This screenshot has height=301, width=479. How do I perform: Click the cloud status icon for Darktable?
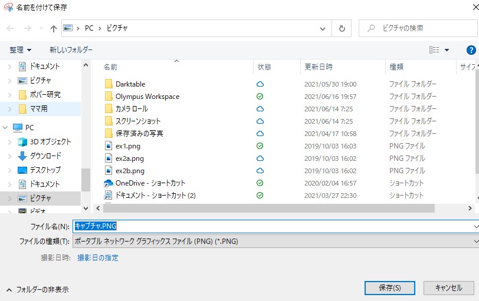click(260, 84)
